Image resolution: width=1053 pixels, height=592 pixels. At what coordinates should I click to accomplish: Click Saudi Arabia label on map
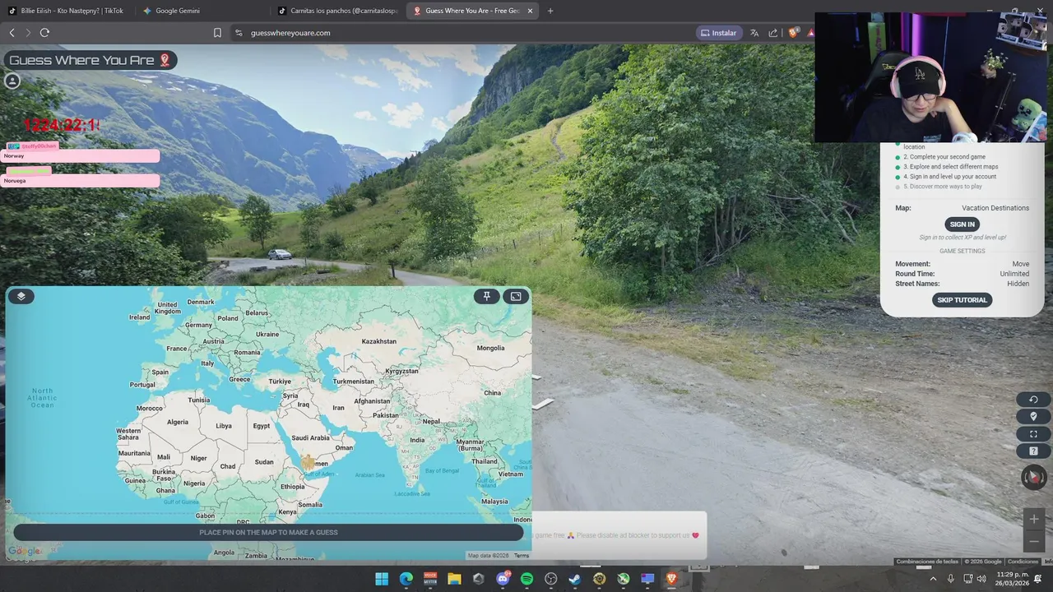pyautogui.click(x=310, y=437)
